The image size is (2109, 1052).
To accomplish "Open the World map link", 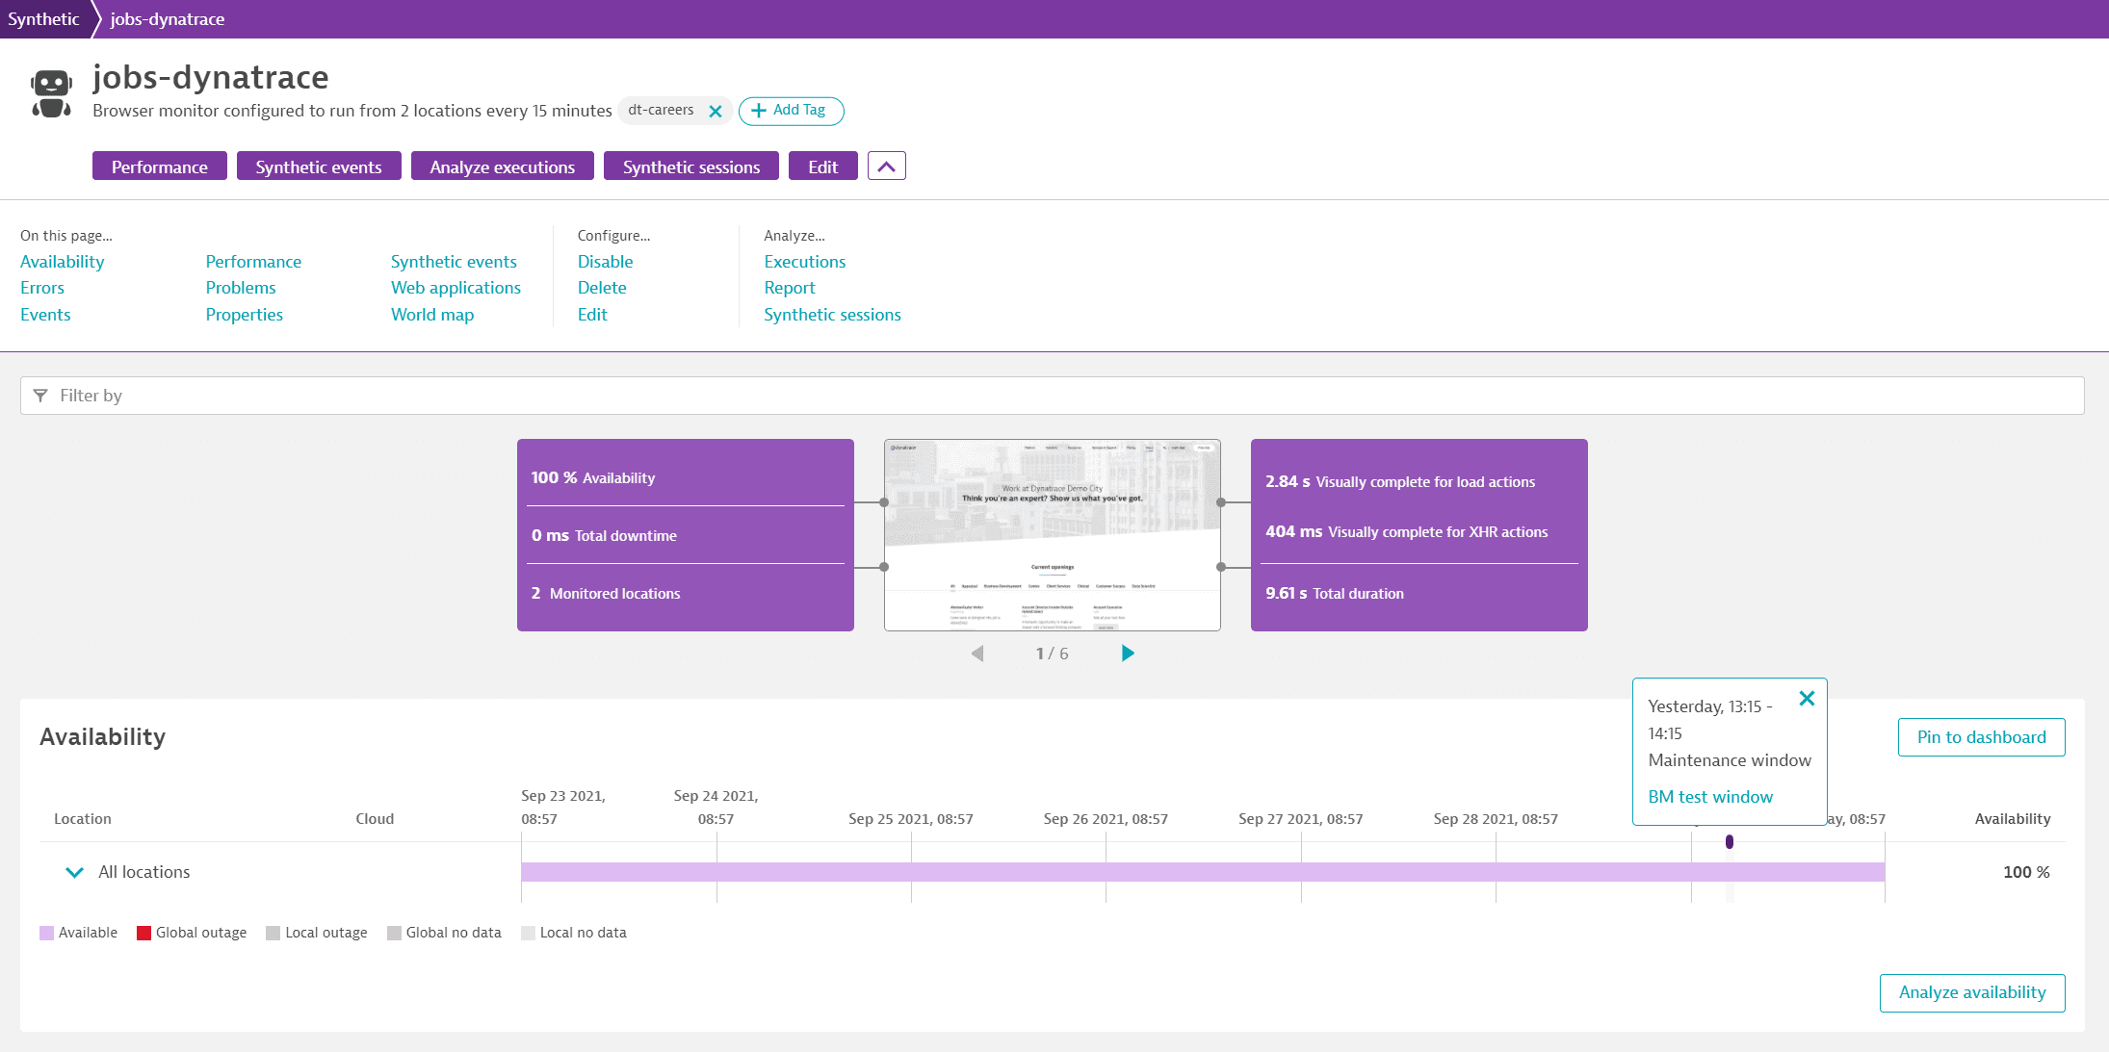I will pos(432,315).
